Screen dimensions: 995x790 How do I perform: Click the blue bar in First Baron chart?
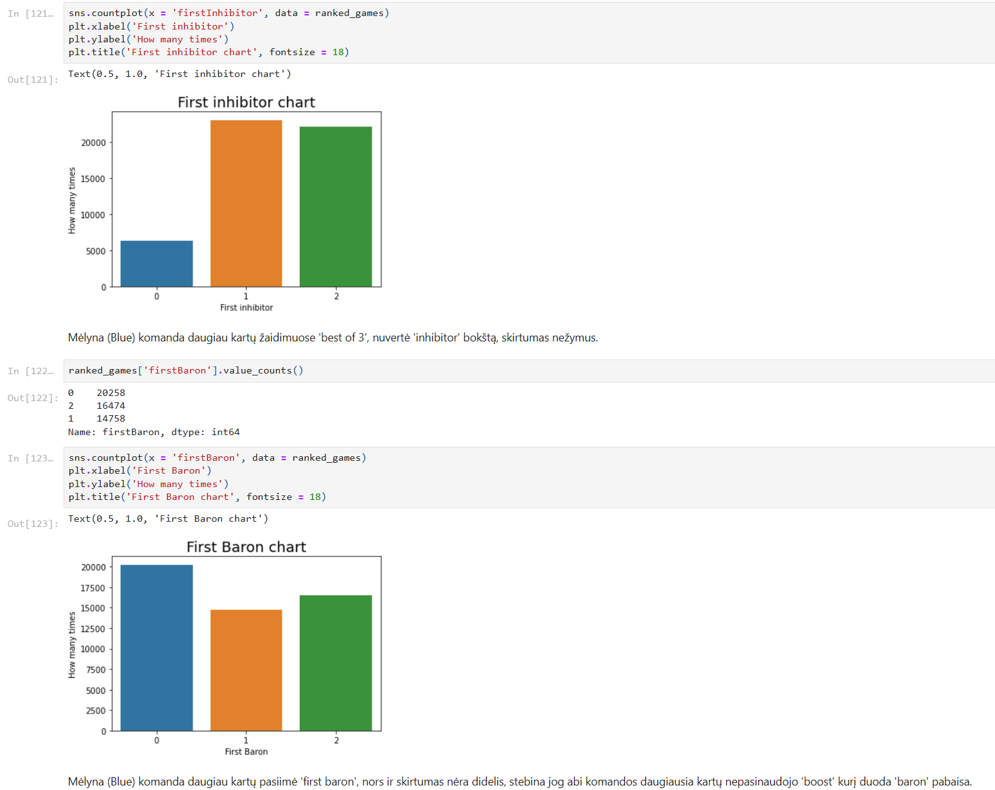point(157,648)
